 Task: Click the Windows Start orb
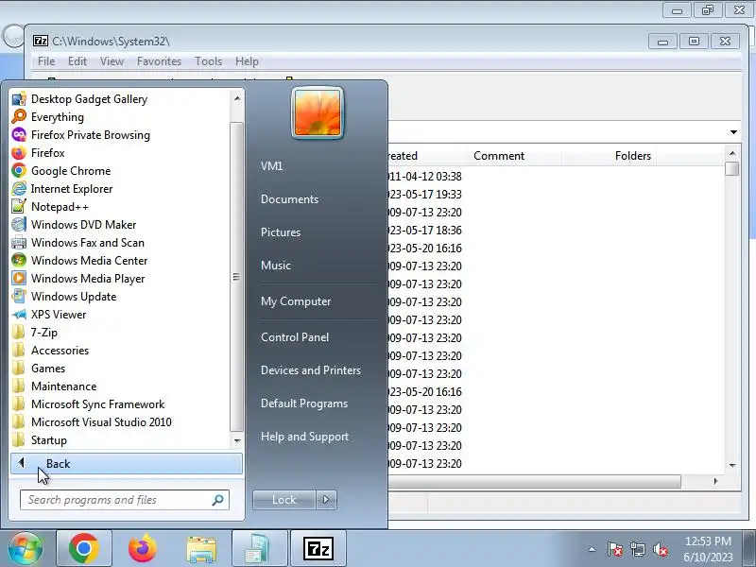(x=26, y=549)
